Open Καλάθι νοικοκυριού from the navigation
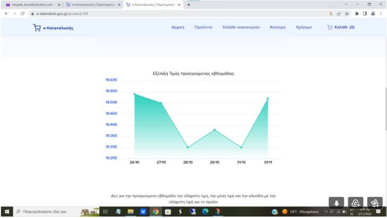Screen dimensions: 387x218 click(241, 27)
